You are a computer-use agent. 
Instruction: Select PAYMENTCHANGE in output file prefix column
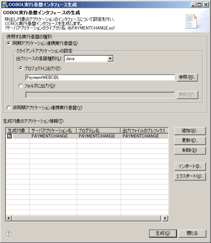click(141, 136)
